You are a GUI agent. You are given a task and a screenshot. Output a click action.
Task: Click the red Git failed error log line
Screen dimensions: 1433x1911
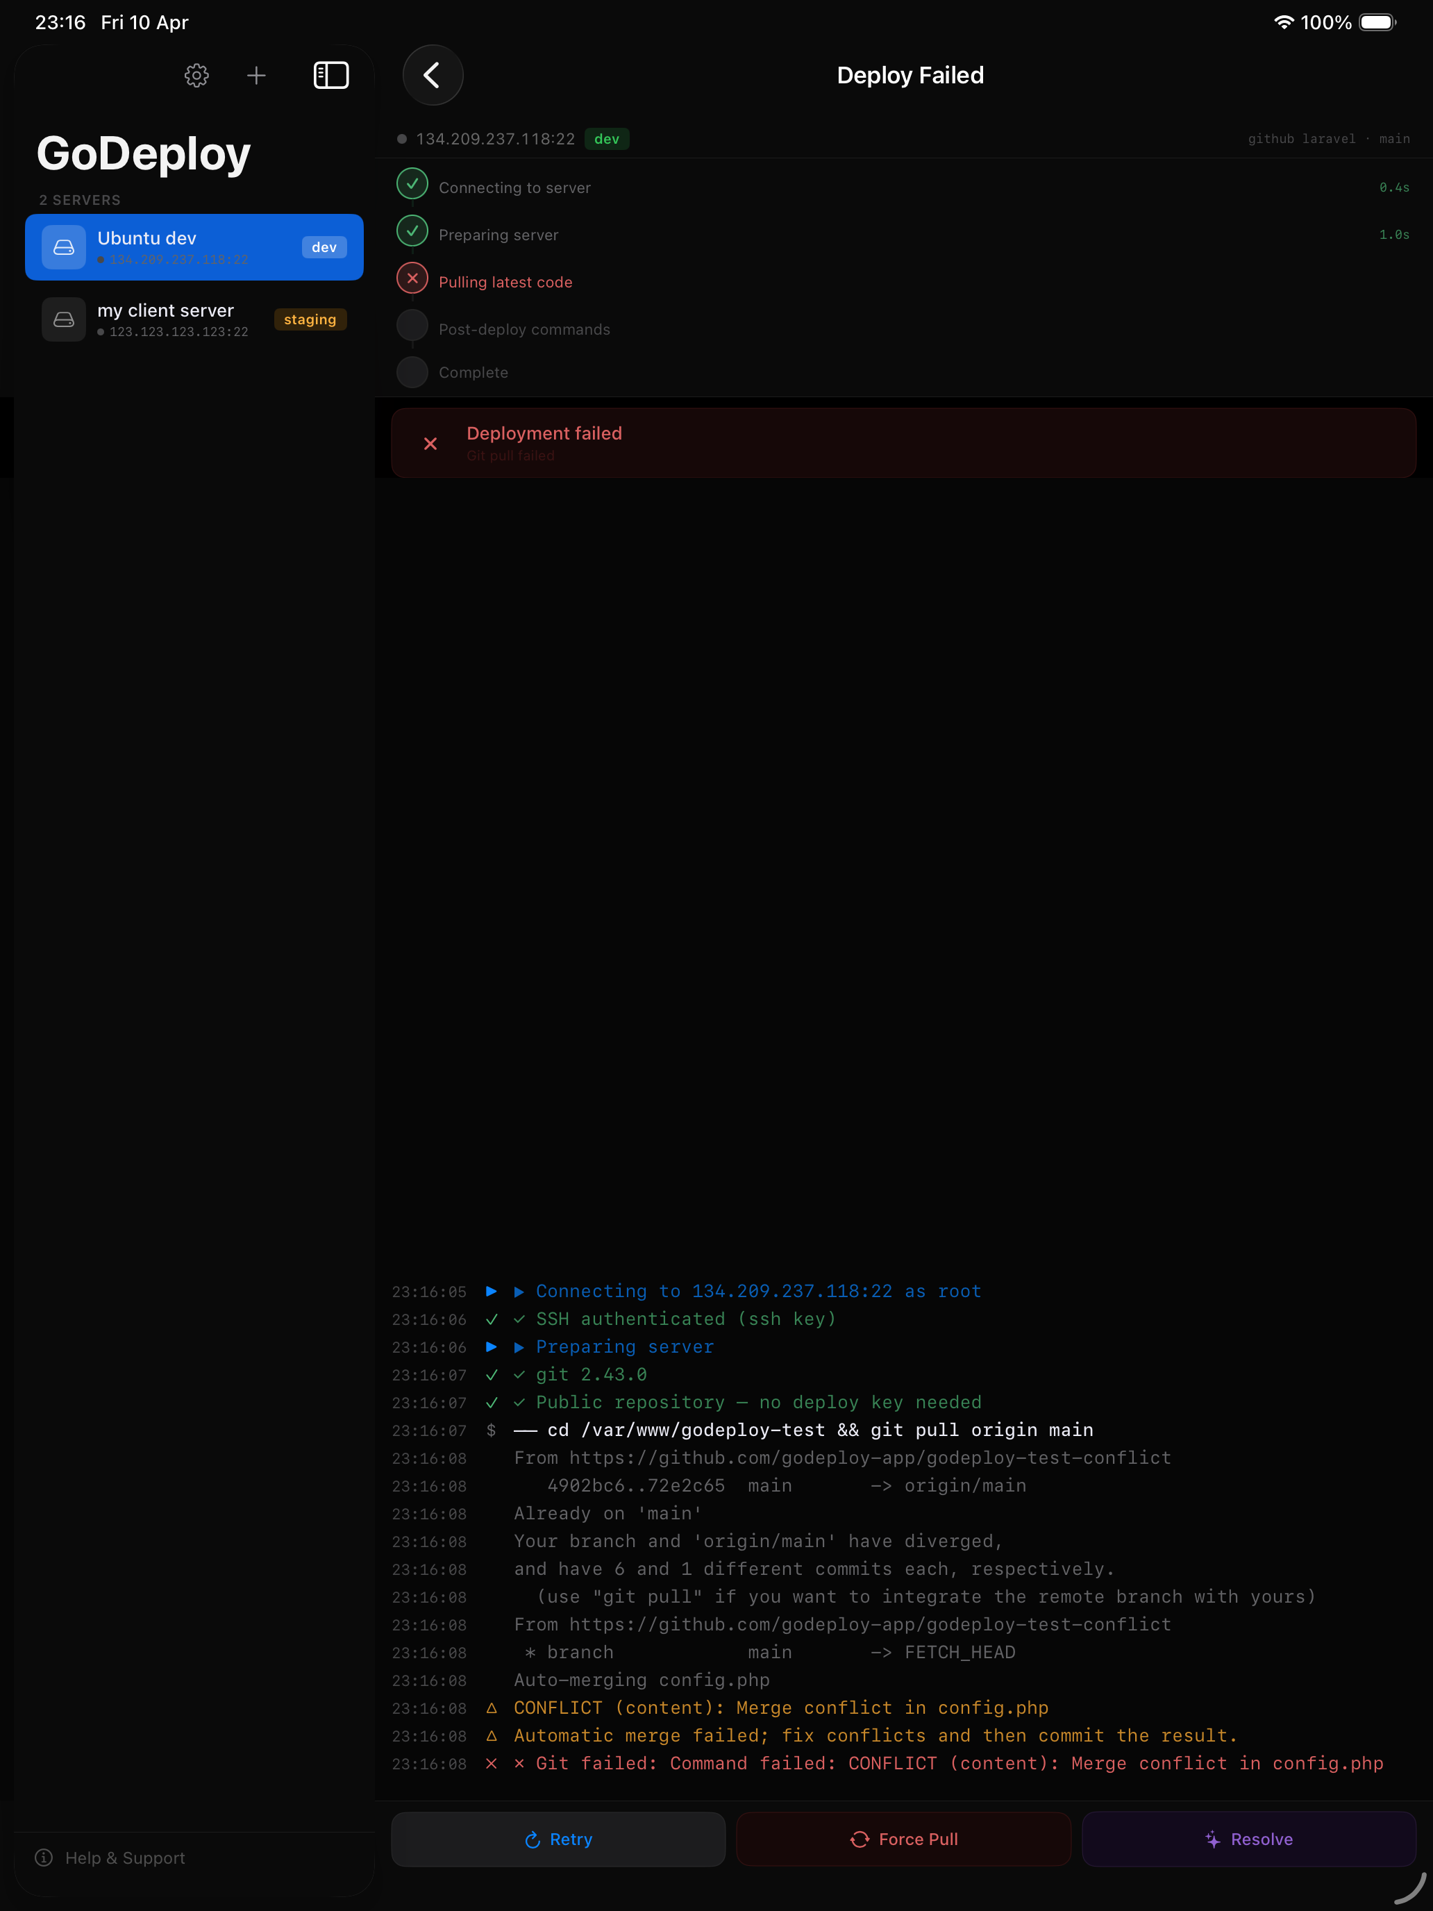(948, 1763)
